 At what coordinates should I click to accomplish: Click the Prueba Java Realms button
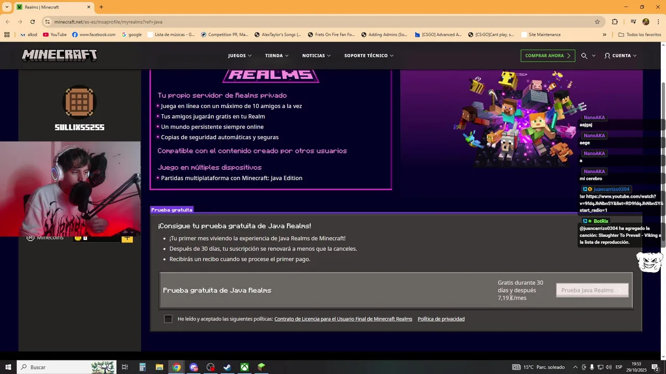(592, 290)
